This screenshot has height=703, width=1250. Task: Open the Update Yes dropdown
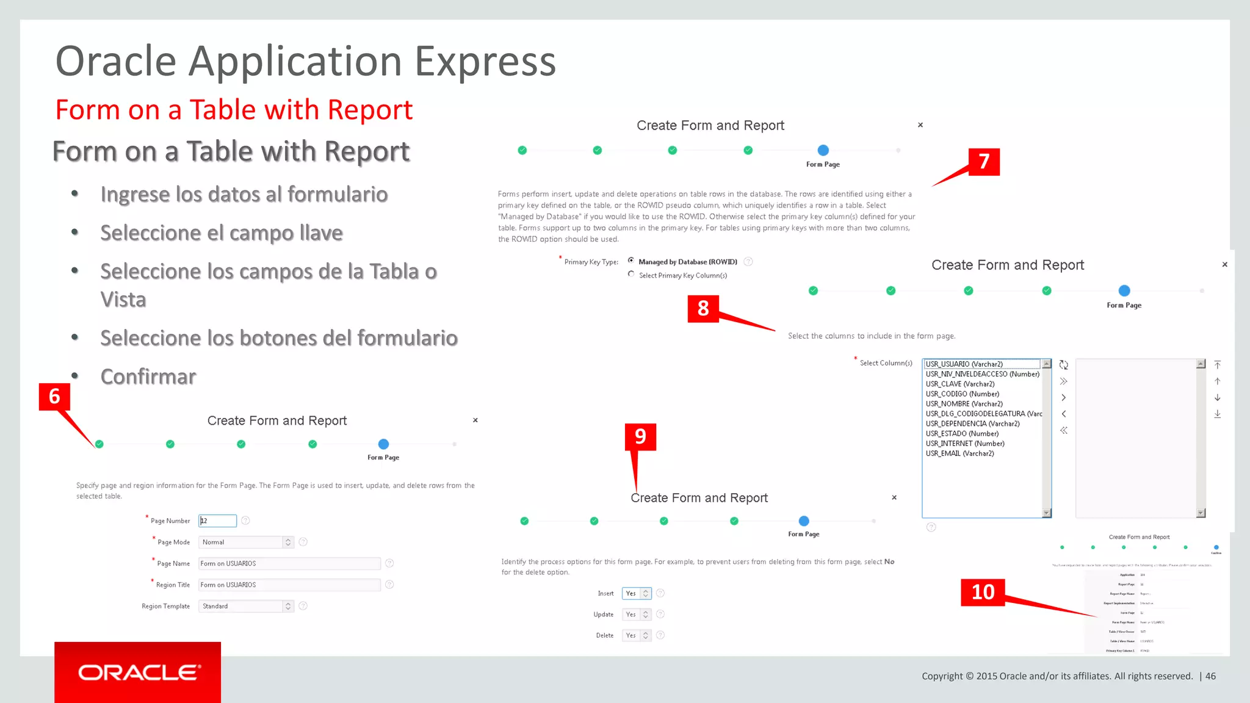click(x=637, y=615)
